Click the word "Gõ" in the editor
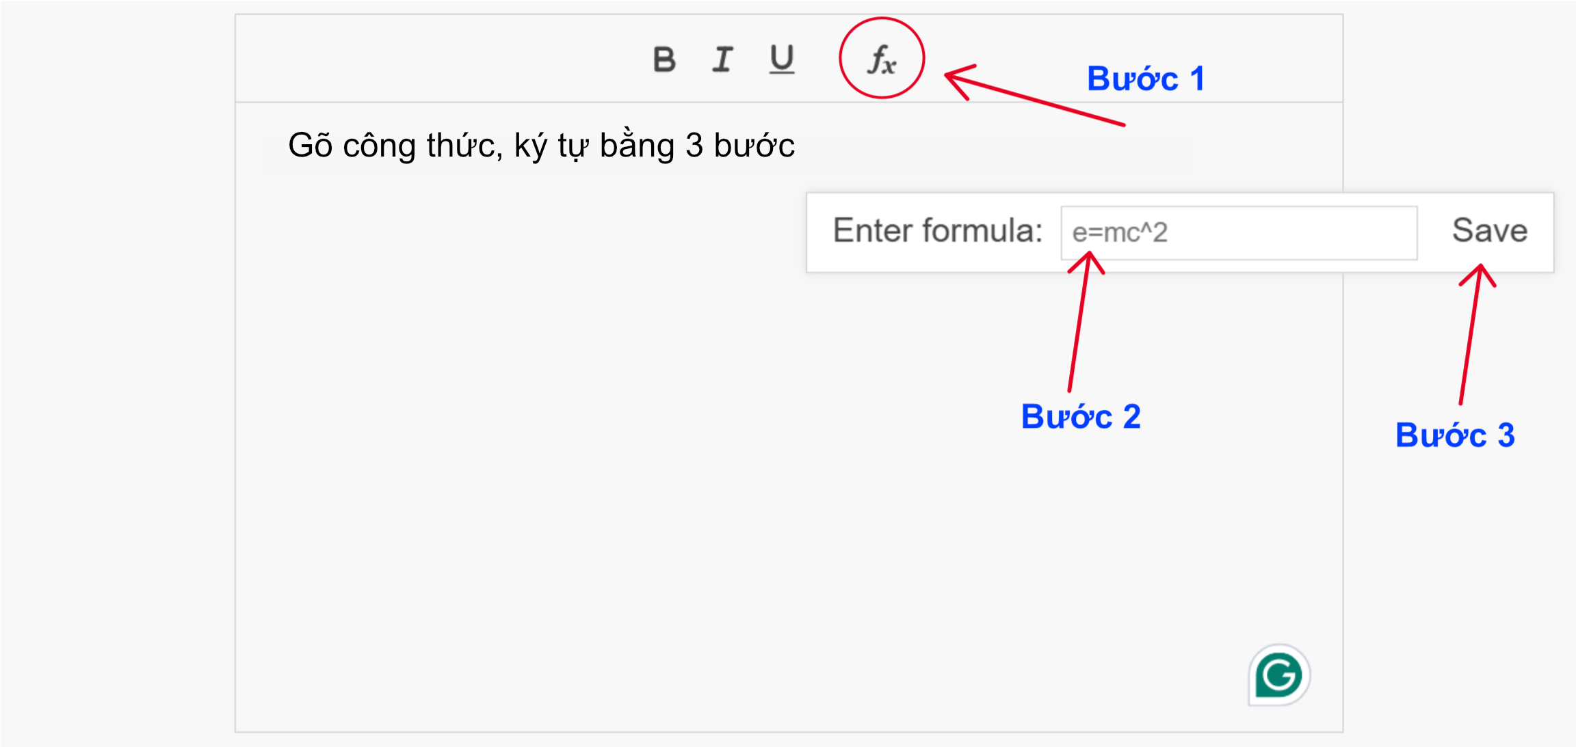This screenshot has width=1576, height=747. coord(310,146)
